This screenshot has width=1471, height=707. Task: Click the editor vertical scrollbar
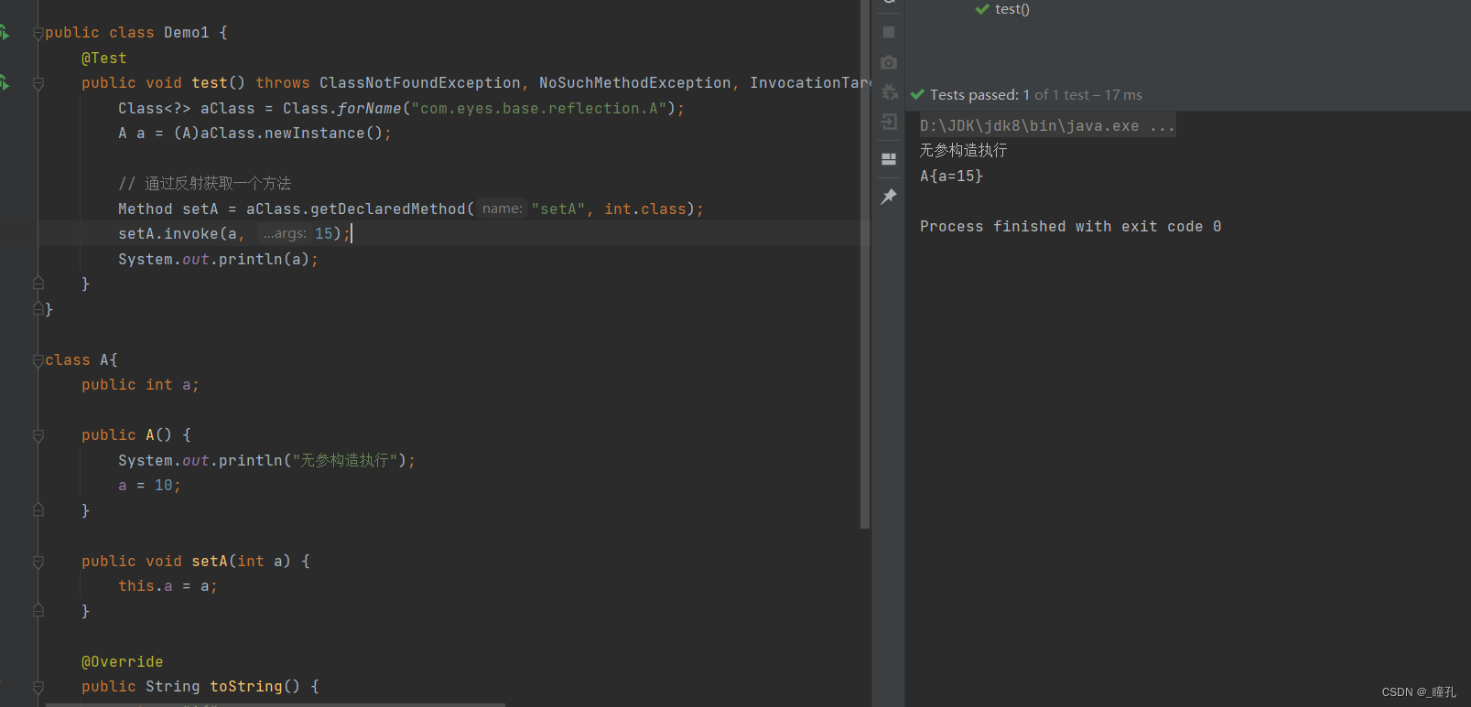pyautogui.click(x=865, y=264)
